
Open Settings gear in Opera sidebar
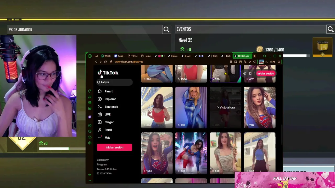click(90, 143)
